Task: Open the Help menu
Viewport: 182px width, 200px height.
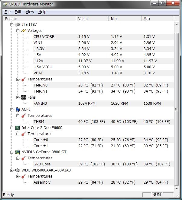Action: 42,12
